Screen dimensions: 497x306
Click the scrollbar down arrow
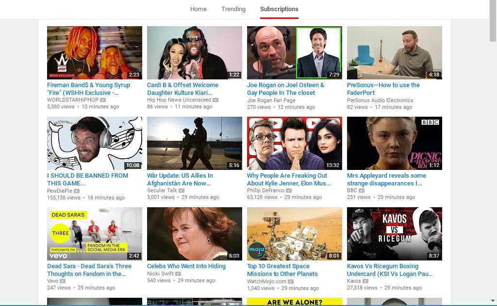pyautogui.click(x=493, y=301)
